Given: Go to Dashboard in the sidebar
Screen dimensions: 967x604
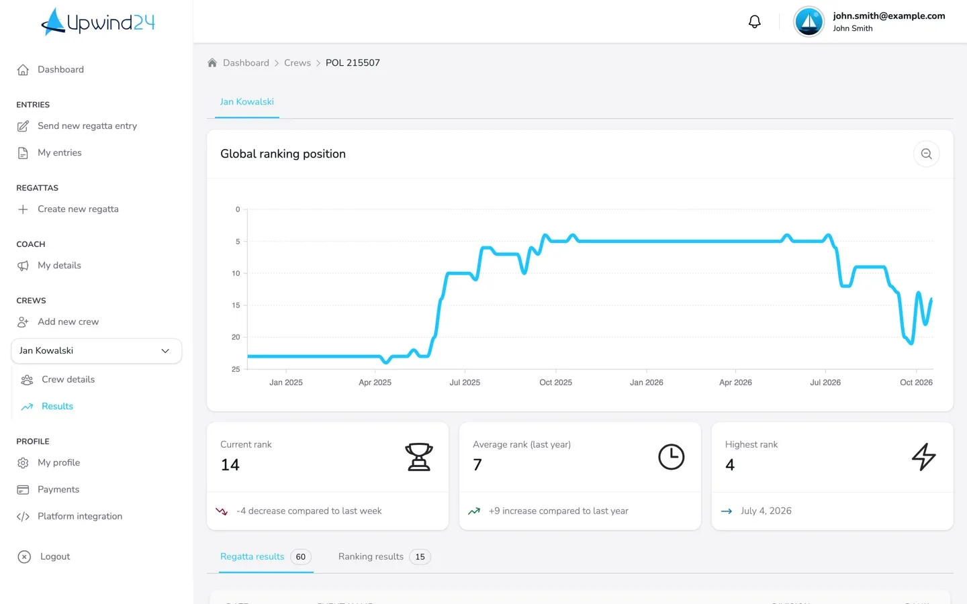Looking at the screenshot, I should point(60,70).
